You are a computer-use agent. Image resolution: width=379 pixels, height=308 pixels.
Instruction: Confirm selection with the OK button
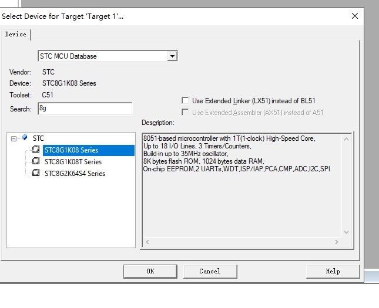point(150,271)
